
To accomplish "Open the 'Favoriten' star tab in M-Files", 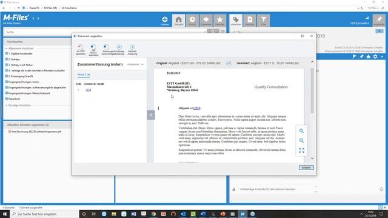I will coord(219,21).
